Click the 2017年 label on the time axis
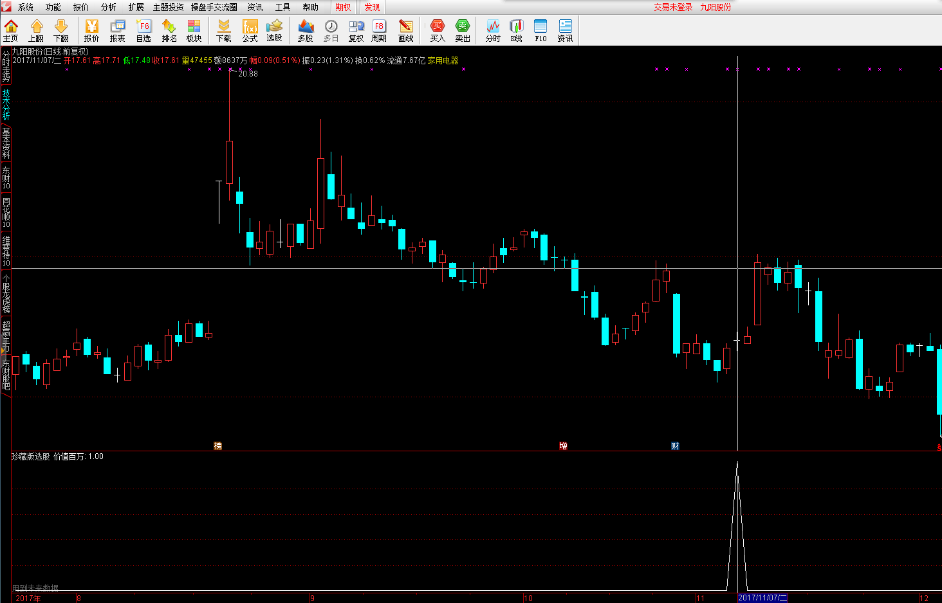 [28, 598]
